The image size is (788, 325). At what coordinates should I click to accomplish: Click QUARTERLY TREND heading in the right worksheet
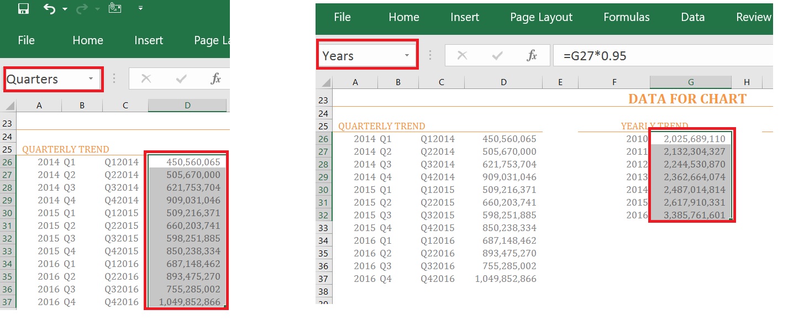click(382, 126)
